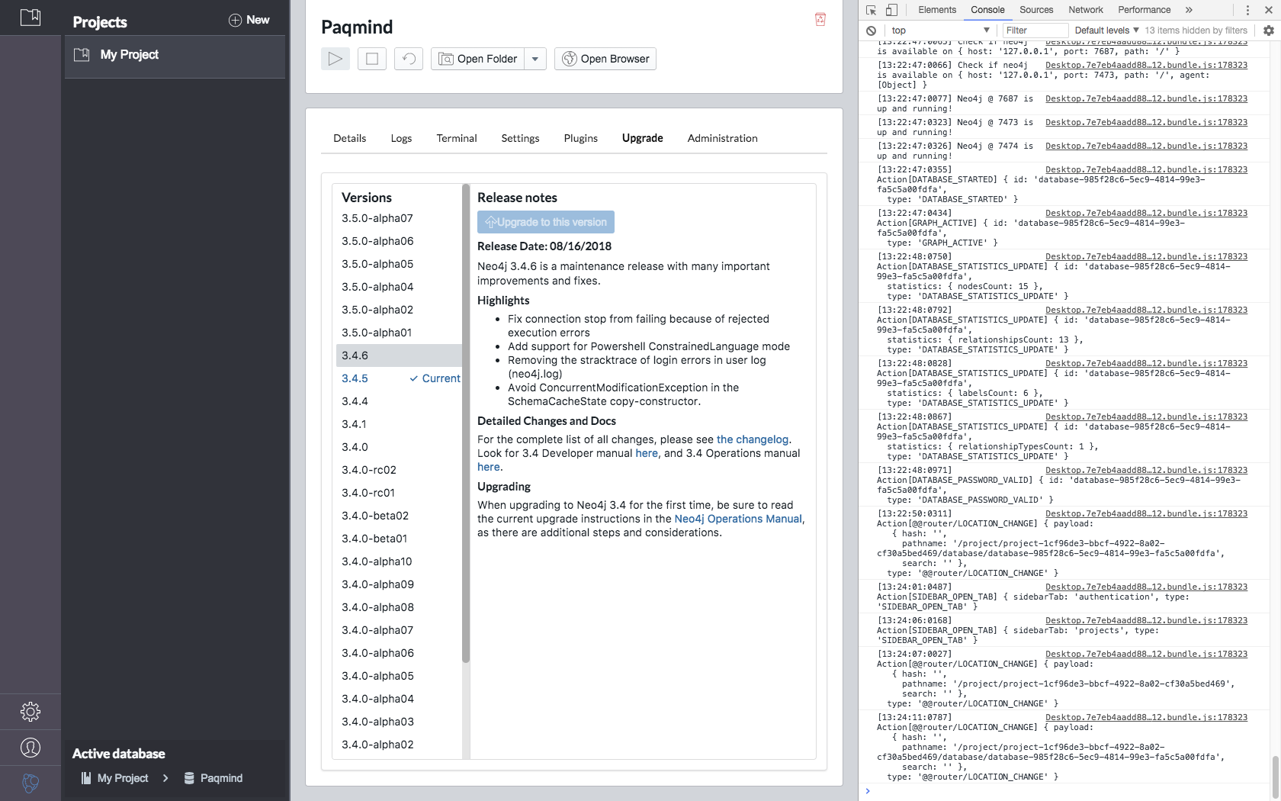Open the settings gear in sidebar
This screenshot has height=801, width=1281.
(30, 712)
